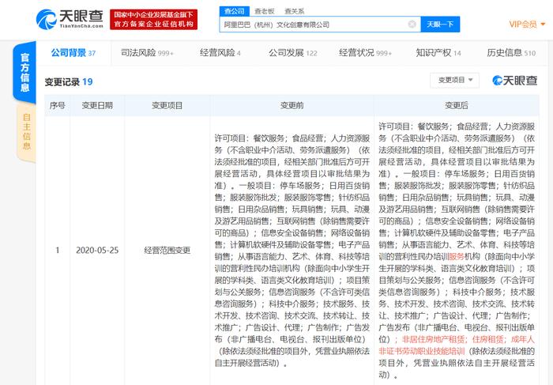Screen dimensions: 553x385
Task: Click the red official credit agency banner
Action: [x=153, y=20]
